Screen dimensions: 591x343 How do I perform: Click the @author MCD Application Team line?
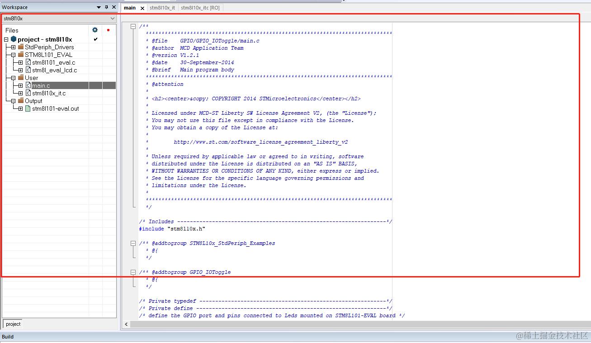pos(194,48)
